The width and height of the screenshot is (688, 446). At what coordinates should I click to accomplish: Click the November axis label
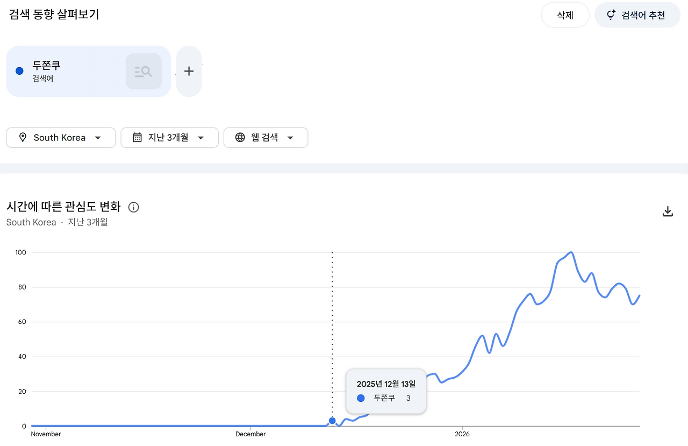46,434
